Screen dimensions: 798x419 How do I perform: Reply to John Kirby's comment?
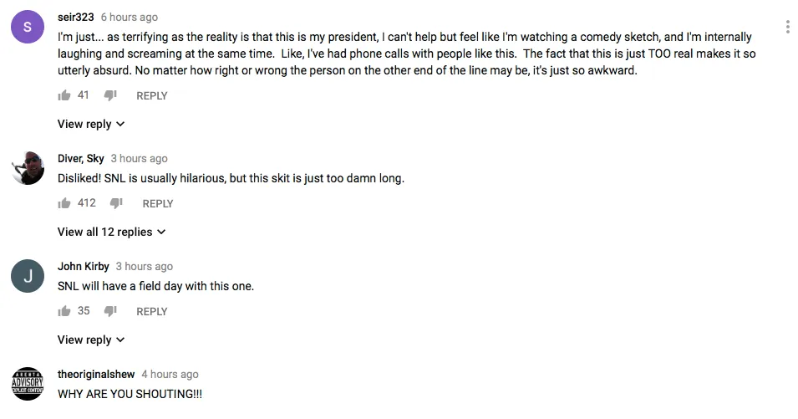[152, 311]
